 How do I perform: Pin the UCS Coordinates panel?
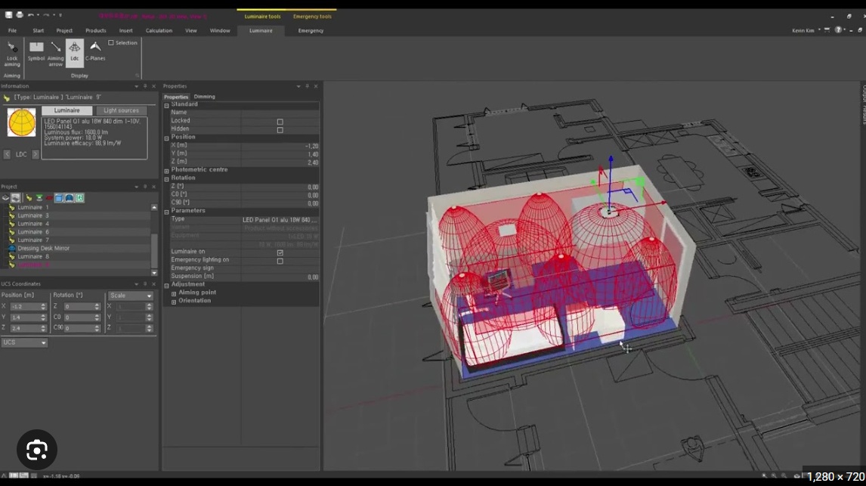coord(145,284)
